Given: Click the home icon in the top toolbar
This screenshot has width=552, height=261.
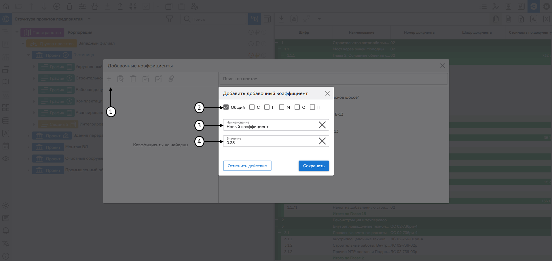Looking at the screenshot, I should click(6, 6).
